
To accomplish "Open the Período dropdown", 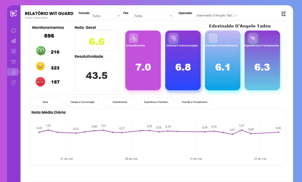I will [x=106, y=16].
